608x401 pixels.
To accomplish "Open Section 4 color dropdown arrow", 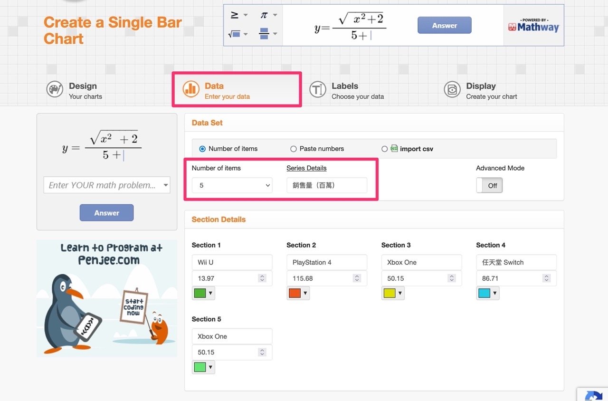I will 495,293.
